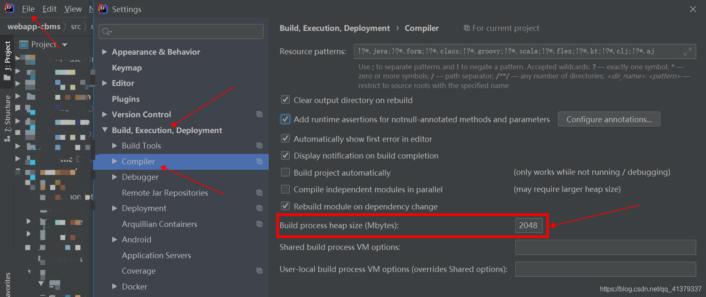Expand the Editor settings section

tap(105, 83)
